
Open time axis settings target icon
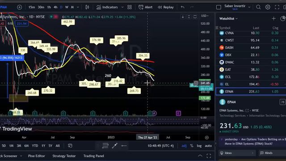[x=206, y=137]
